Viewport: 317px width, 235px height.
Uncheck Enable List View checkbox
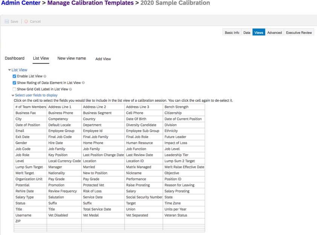14,76
